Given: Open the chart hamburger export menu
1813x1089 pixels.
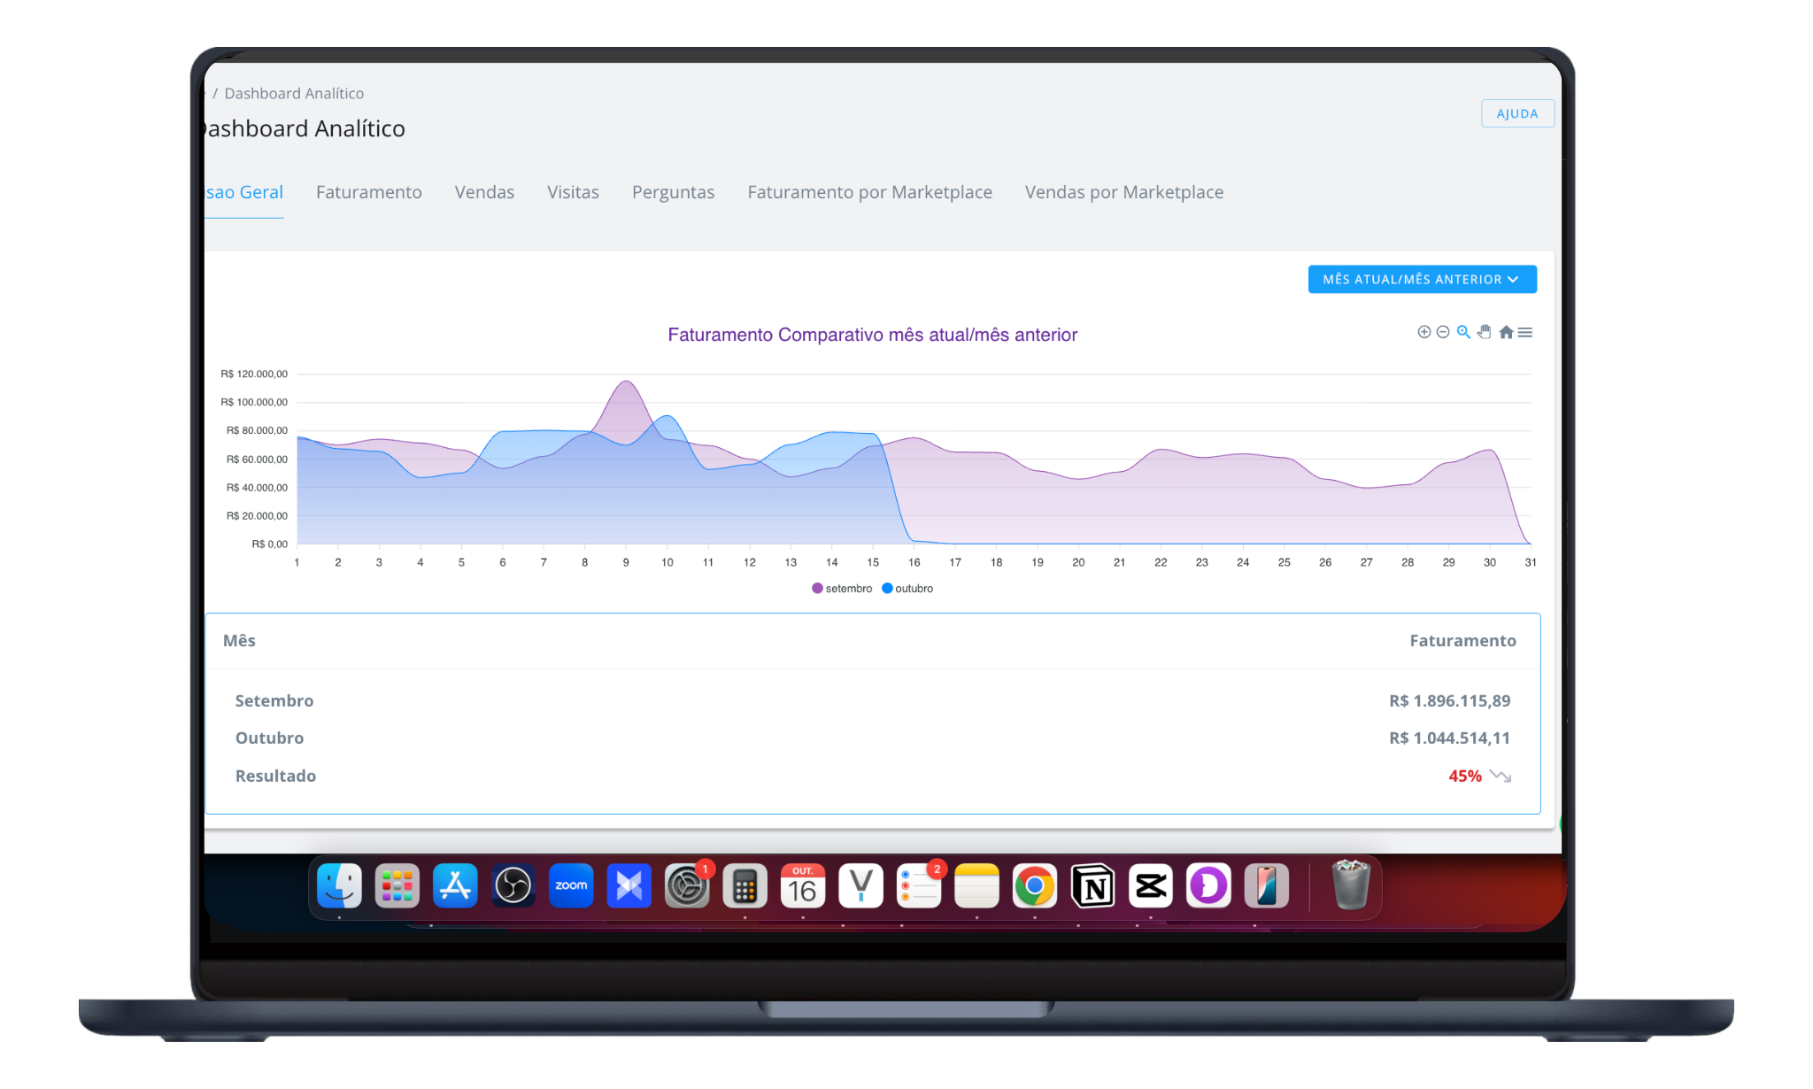Looking at the screenshot, I should 1525,332.
